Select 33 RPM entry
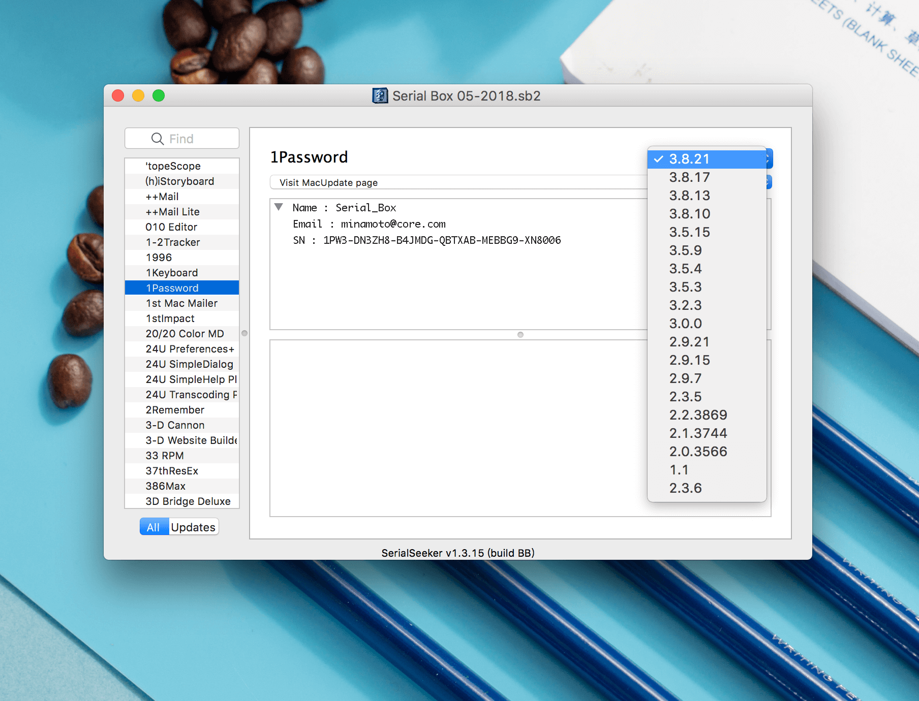Image resolution: width=919 pixels, height=701 pixels. (182, 456)
